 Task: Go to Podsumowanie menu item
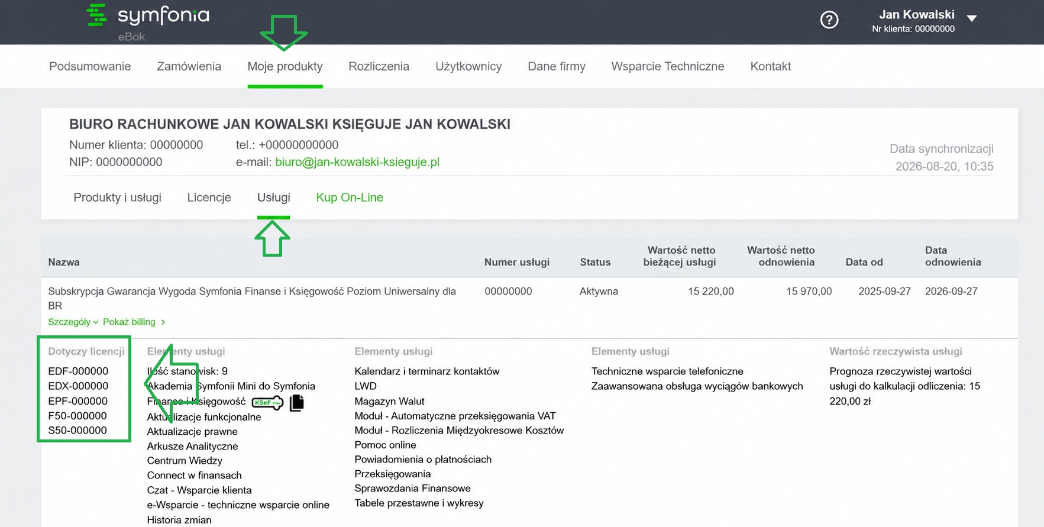coord(90,66)
